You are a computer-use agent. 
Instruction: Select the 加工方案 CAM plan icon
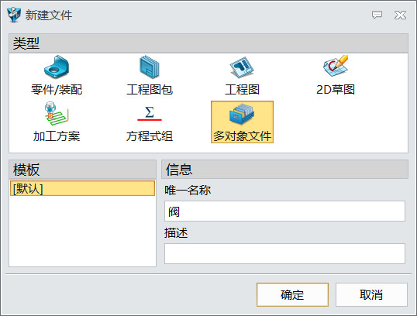(x=57, y=114)
